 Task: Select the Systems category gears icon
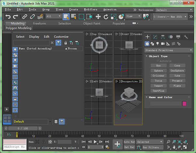179,44
